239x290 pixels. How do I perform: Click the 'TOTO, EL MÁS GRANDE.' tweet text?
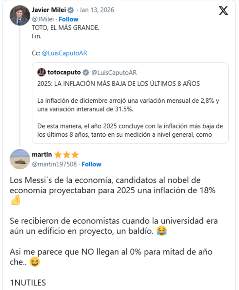(65, 28)
